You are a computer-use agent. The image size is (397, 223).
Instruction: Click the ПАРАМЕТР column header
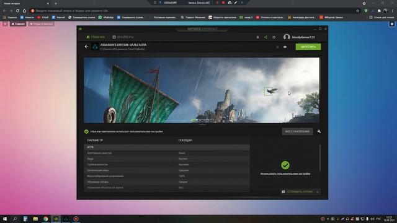coord(95,140)
